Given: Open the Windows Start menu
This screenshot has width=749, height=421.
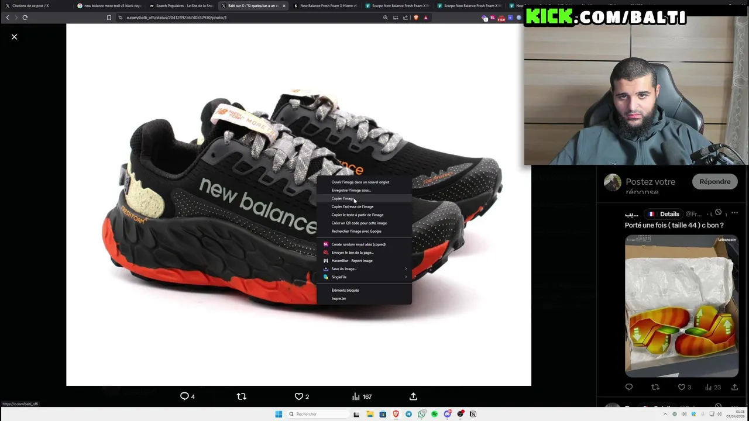Looking at the screenshot, I should tap(279, 414).
